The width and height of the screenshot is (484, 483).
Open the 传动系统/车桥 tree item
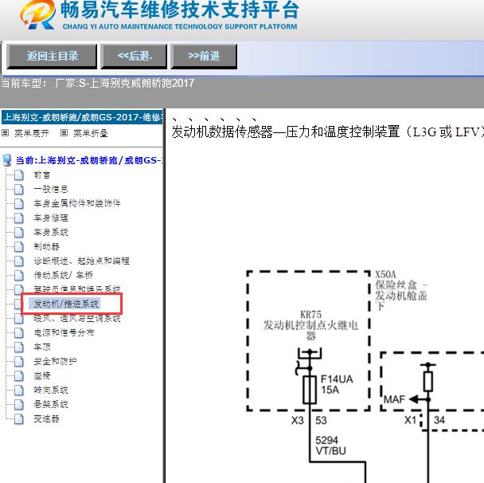coord(63,275)
